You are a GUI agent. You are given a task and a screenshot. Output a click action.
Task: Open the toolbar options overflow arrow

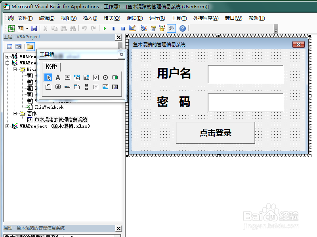pos(276,28)
